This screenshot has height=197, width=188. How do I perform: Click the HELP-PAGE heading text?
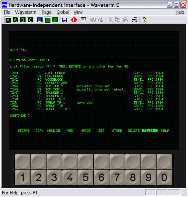tap(19, 50)
